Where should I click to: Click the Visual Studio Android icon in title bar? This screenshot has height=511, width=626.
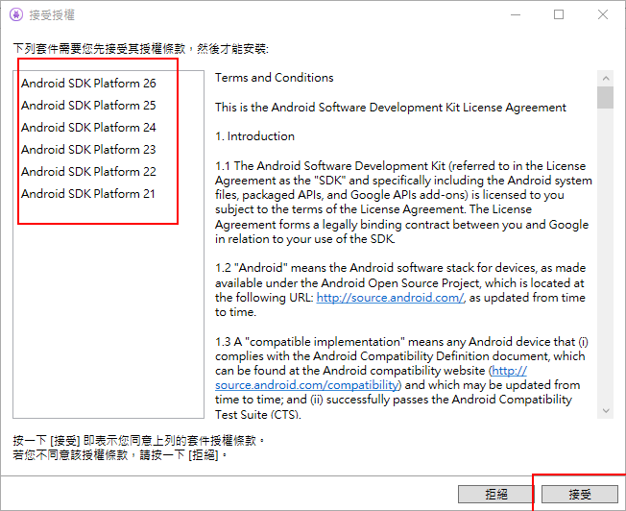16,14
